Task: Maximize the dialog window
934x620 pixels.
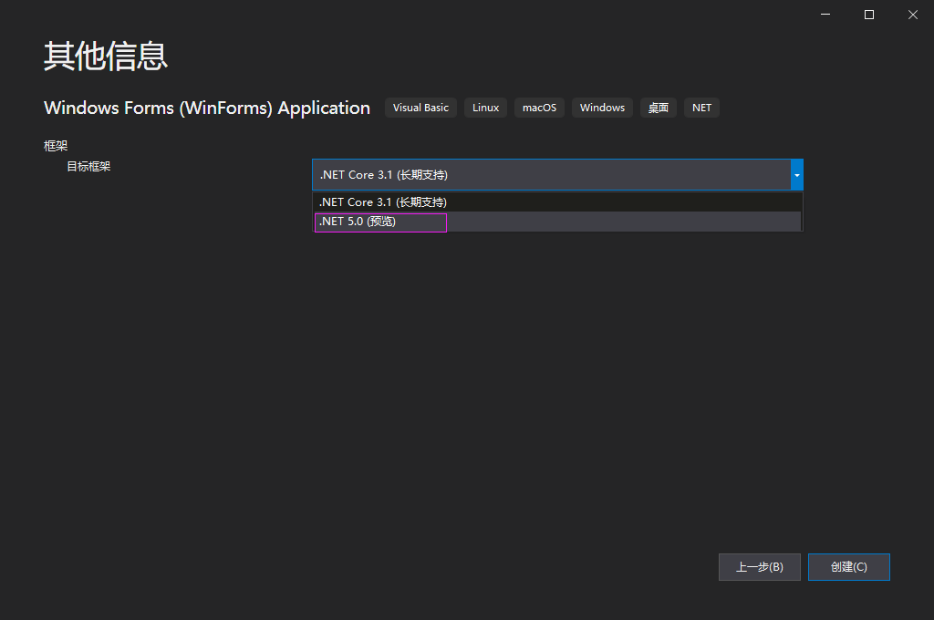Action: 868,15
